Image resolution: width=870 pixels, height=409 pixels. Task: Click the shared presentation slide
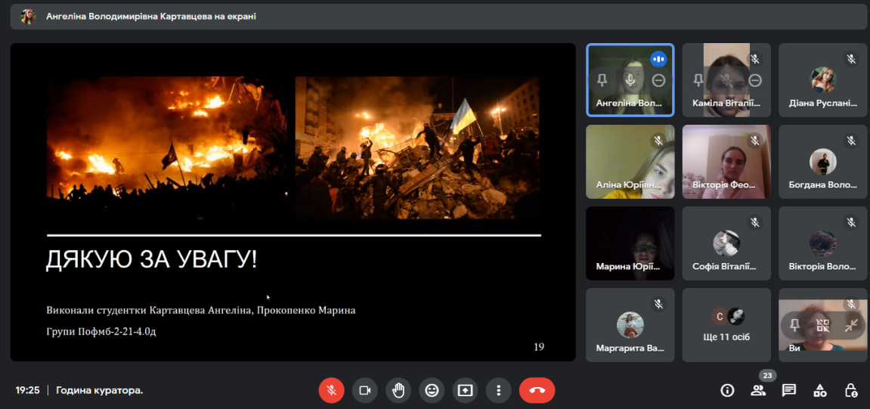tap(293, 202)
